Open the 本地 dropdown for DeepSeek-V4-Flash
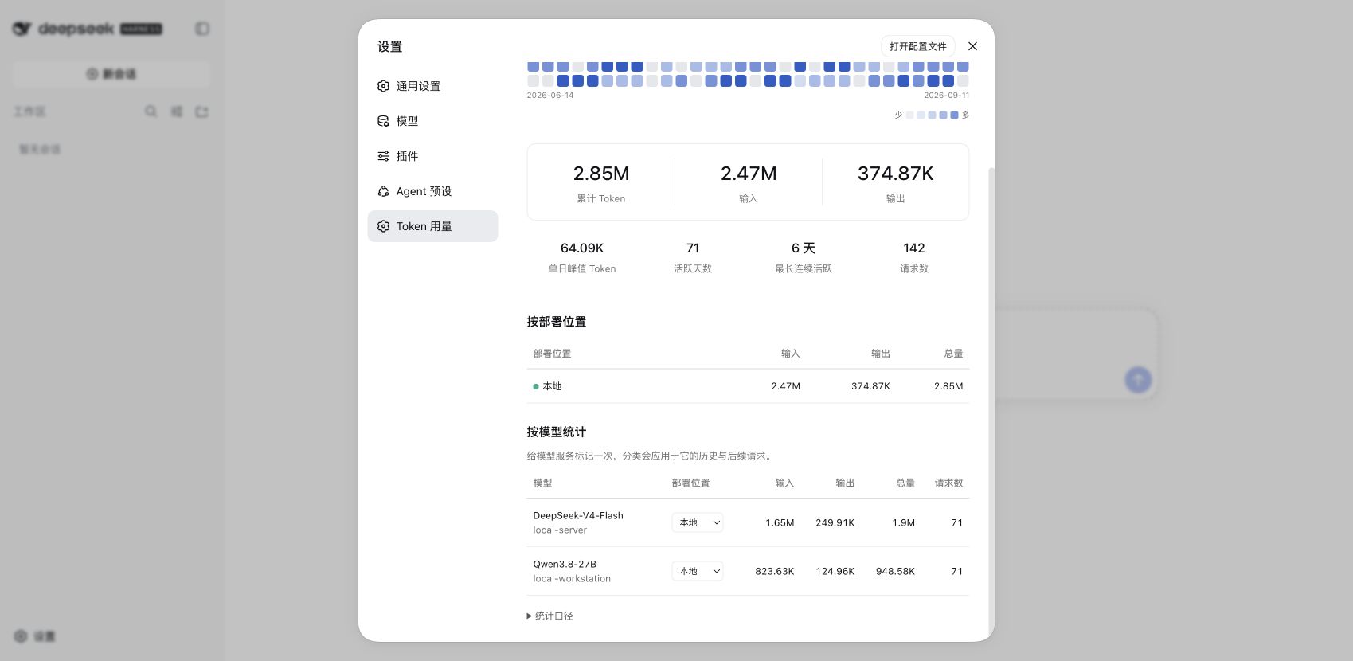This screenshot has width=1353, height=661. (x=697, y=522)
